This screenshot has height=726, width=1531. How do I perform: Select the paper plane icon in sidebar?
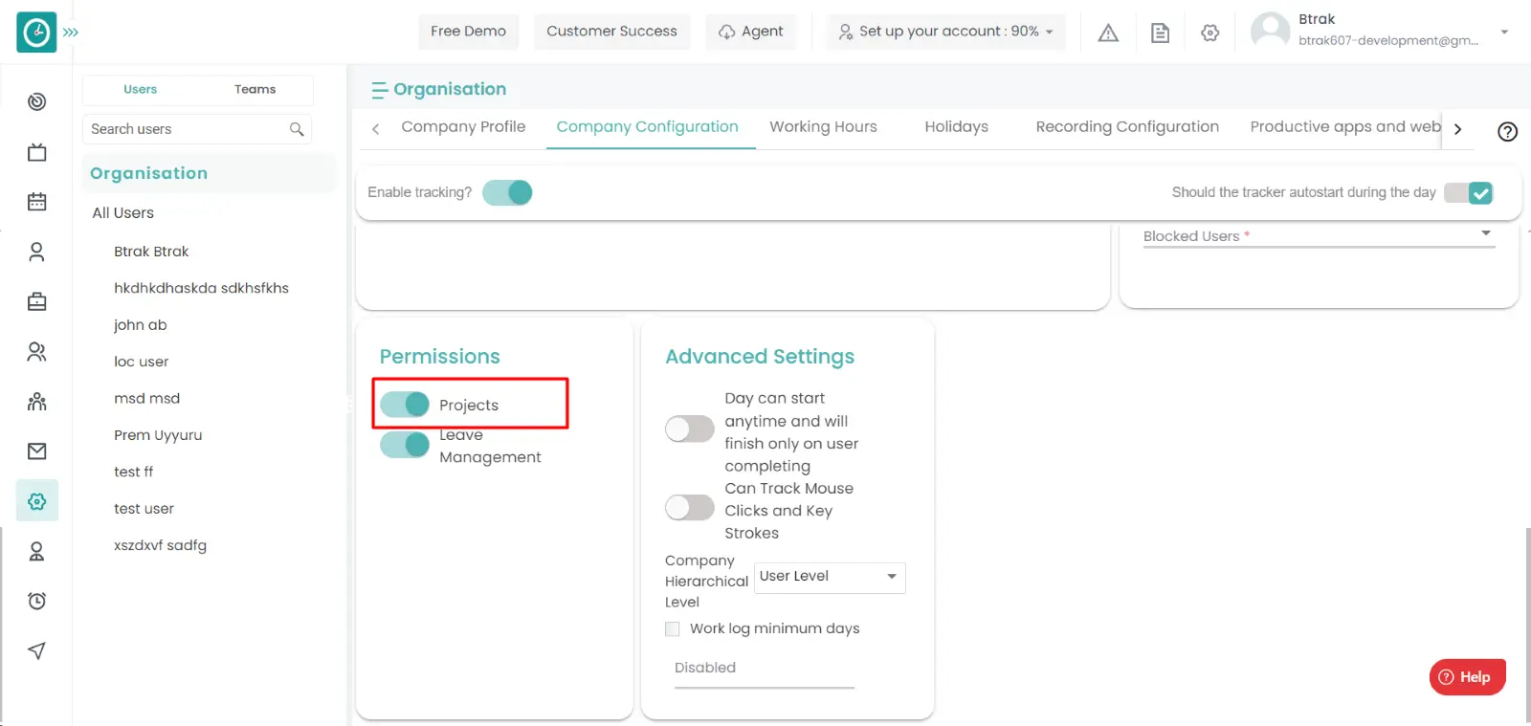37,650
